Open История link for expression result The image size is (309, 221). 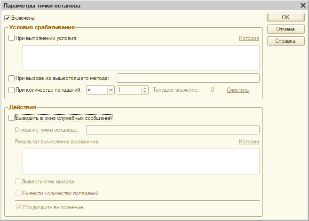[x=249, y=142]
